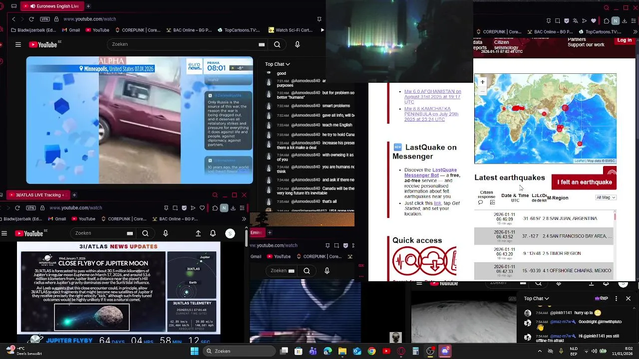This screenshot has width=639, height=359.
Task: Open Mw 6.0 AFGHANISTAN link
Action: coord(432,97)
